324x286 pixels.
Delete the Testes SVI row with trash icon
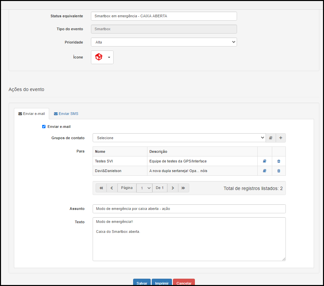pos(279,161)
